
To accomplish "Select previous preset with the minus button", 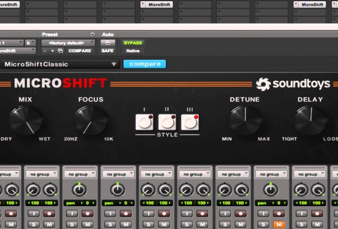I will (x=45, y=51).
